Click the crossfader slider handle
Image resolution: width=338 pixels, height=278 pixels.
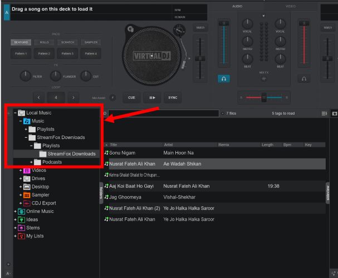tap(263, 97)
